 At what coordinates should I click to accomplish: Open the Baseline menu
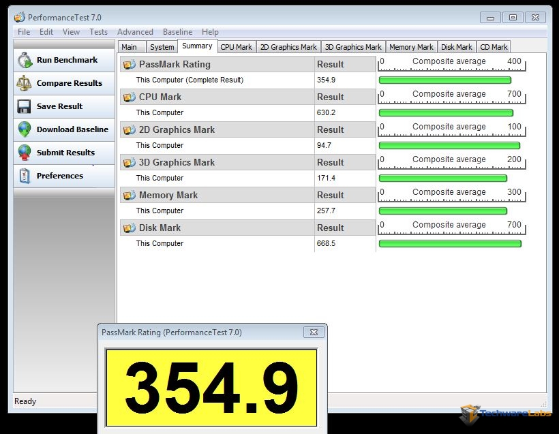pyautogui.click(x=177, y=32)
